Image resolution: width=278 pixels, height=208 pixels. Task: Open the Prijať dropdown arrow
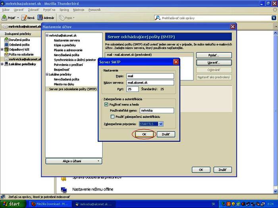(x=18, y=18)
